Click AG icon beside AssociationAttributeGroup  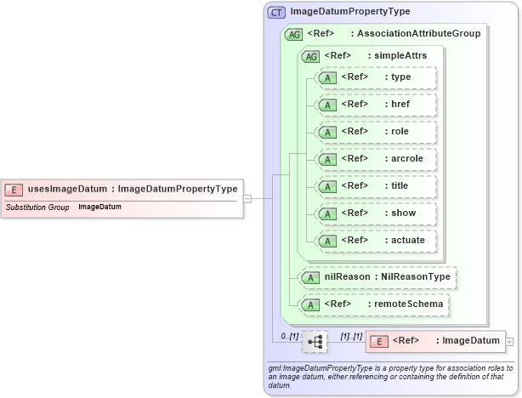pyautogui.click(x=293, y=34)
